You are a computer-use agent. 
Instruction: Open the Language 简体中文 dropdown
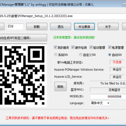(100, 103)
